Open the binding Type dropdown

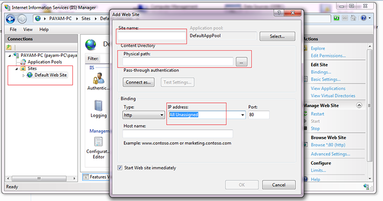coord(143,115)
